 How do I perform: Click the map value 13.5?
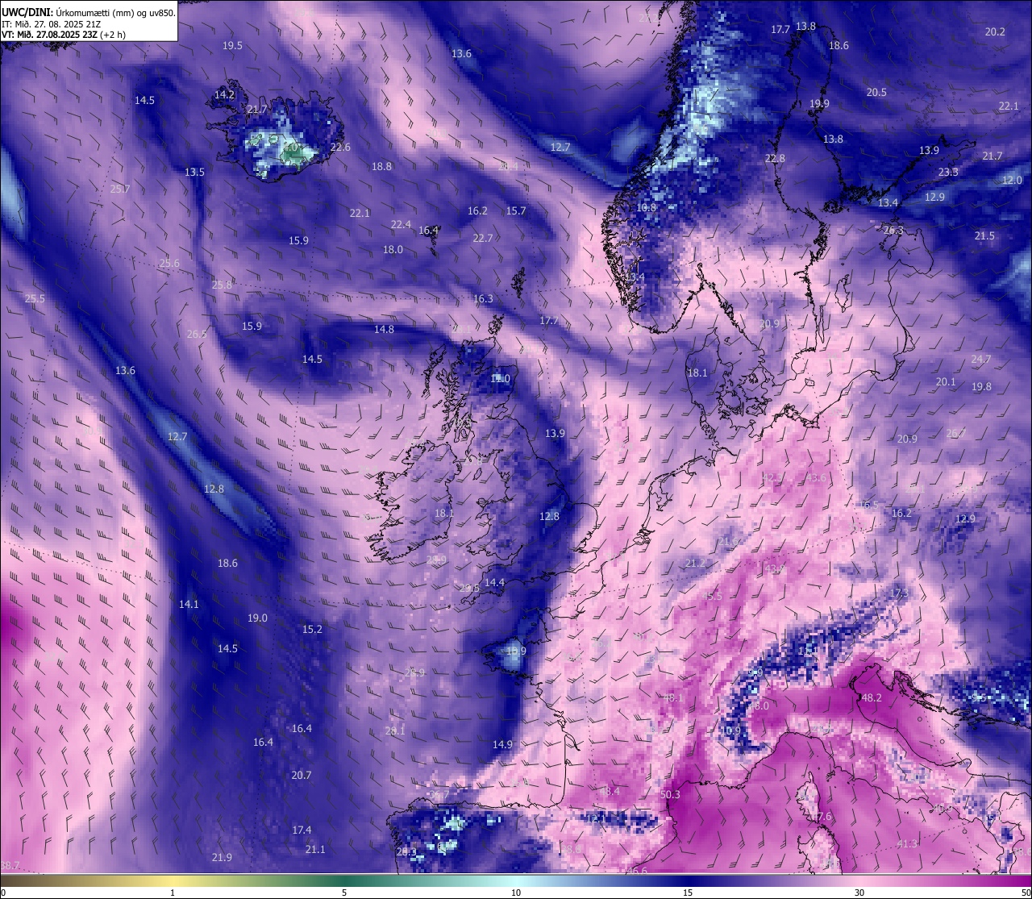[x=194, y=173]
